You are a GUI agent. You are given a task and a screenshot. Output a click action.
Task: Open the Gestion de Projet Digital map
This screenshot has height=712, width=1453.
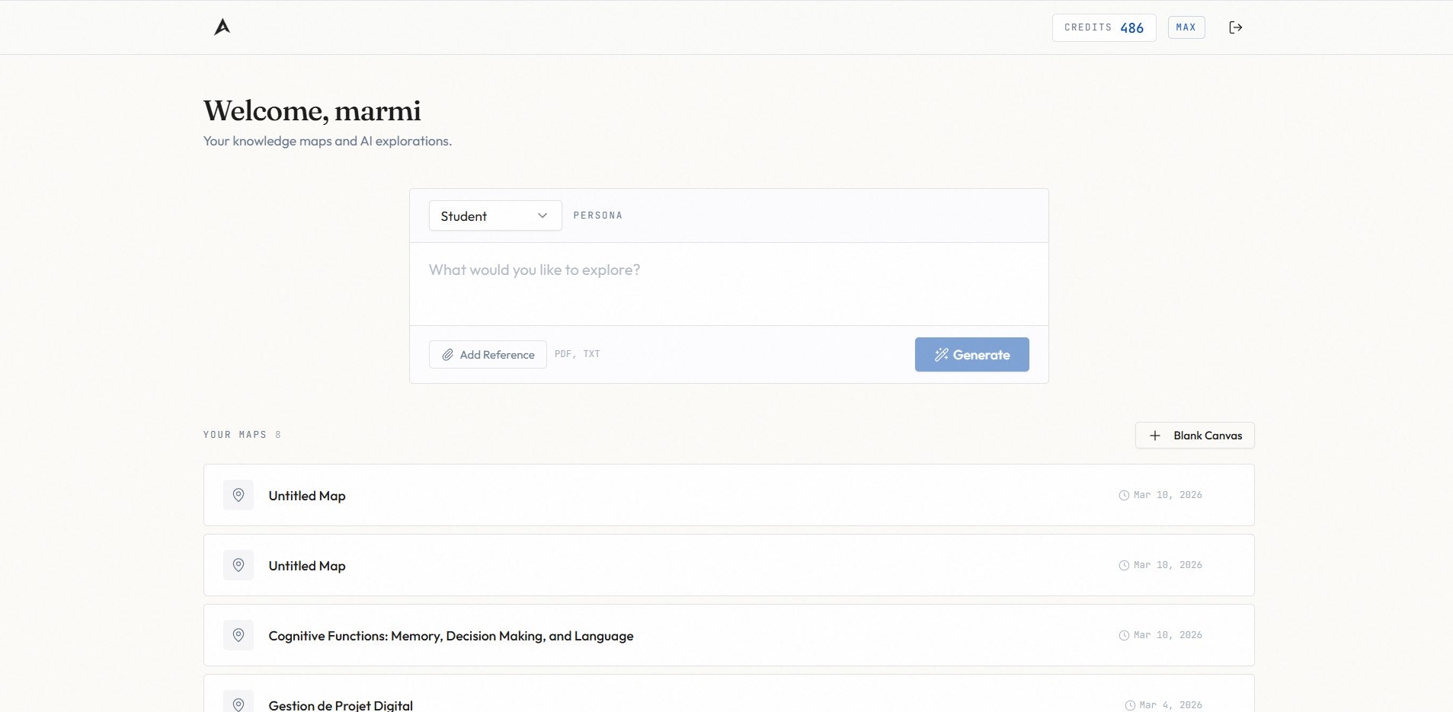[340, 704]
